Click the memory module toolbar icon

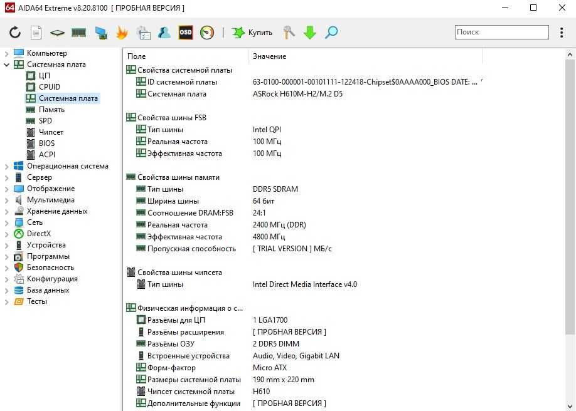(78, 33)
